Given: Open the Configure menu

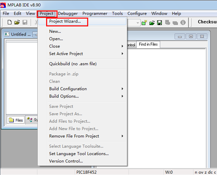Looking at the screenshot, I should point(137,13).
